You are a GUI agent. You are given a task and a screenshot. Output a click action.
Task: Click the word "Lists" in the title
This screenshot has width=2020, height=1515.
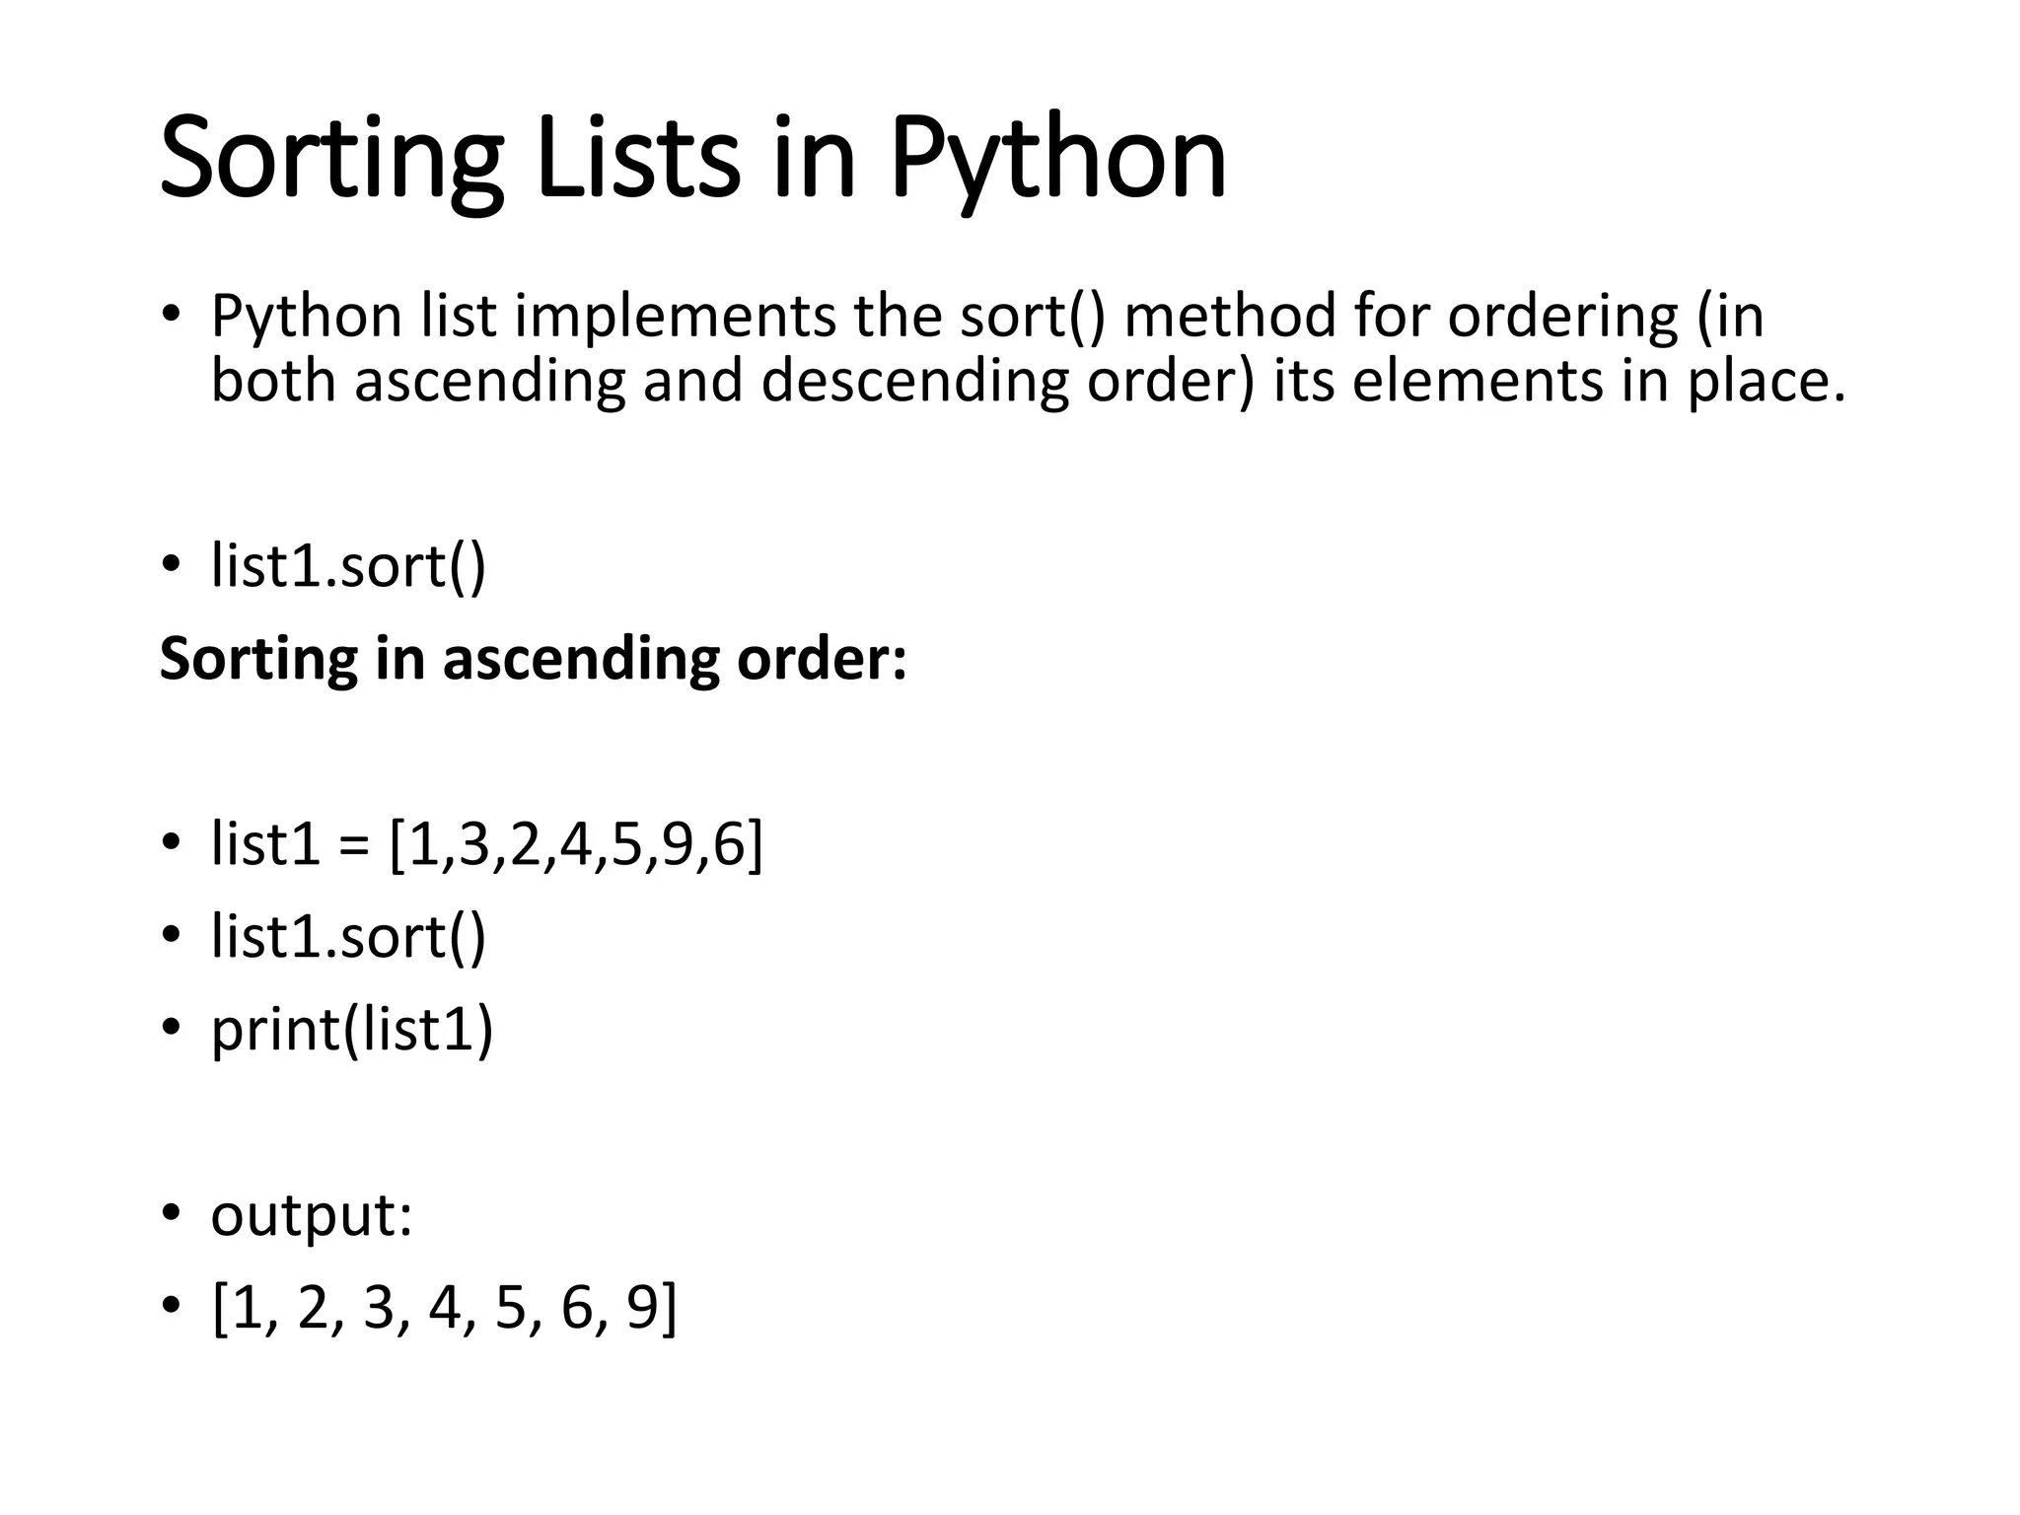tap(637, 160)
